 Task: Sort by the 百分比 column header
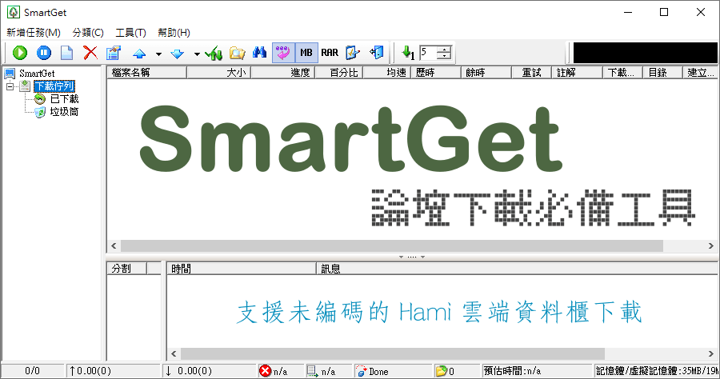coord(339,73)
